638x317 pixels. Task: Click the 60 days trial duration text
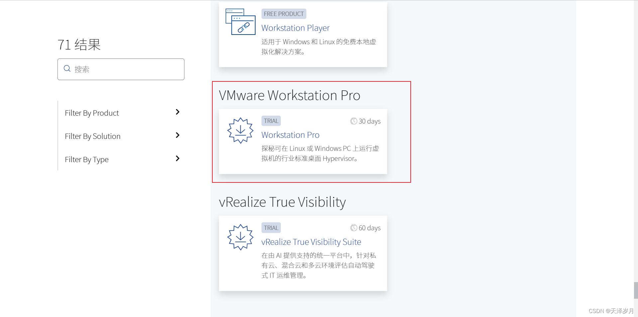(370, 228)
